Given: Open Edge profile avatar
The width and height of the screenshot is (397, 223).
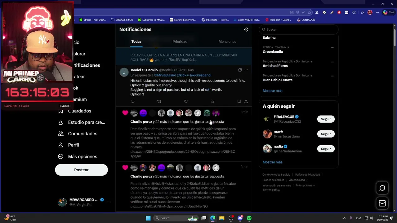Looking at the screenshot, I should (370, 12).
